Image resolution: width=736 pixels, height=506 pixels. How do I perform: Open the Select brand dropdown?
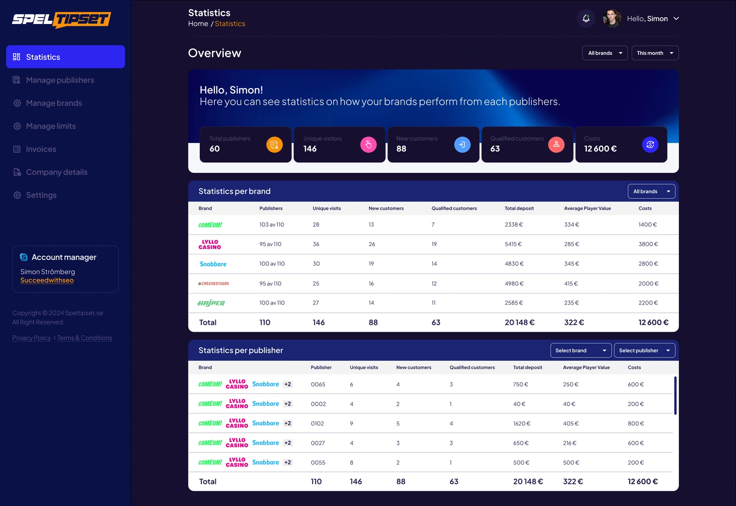(581, 351)
